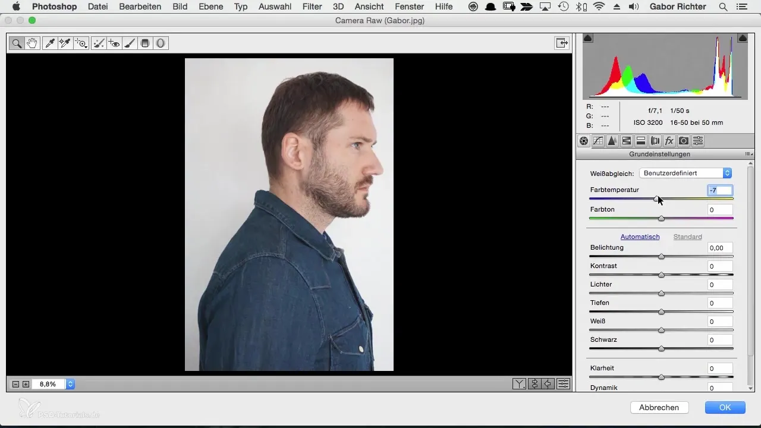761x428 pixels.
Task: Select the Spot Removal tool
Action: (x=99, y=43)
